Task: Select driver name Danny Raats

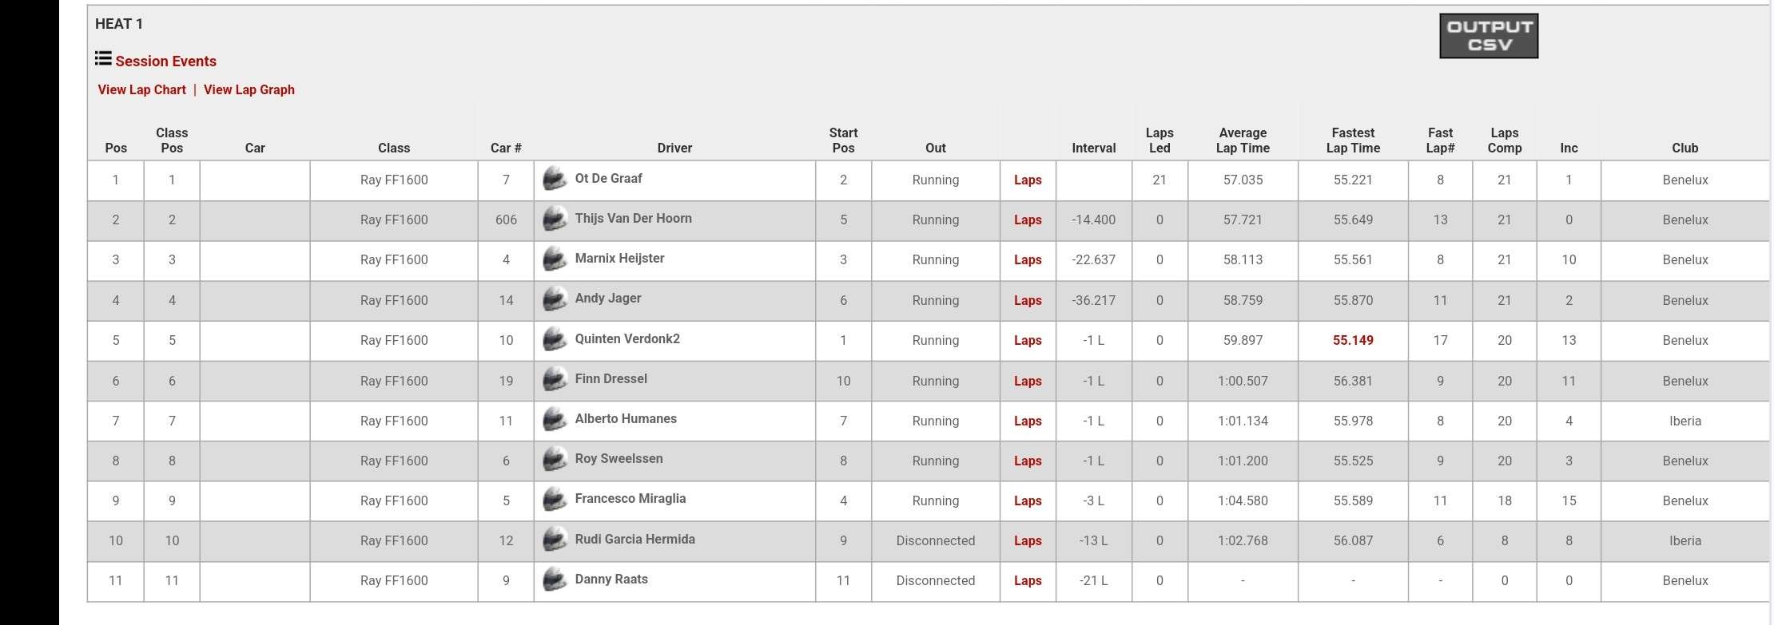Action: coord(611,580)
